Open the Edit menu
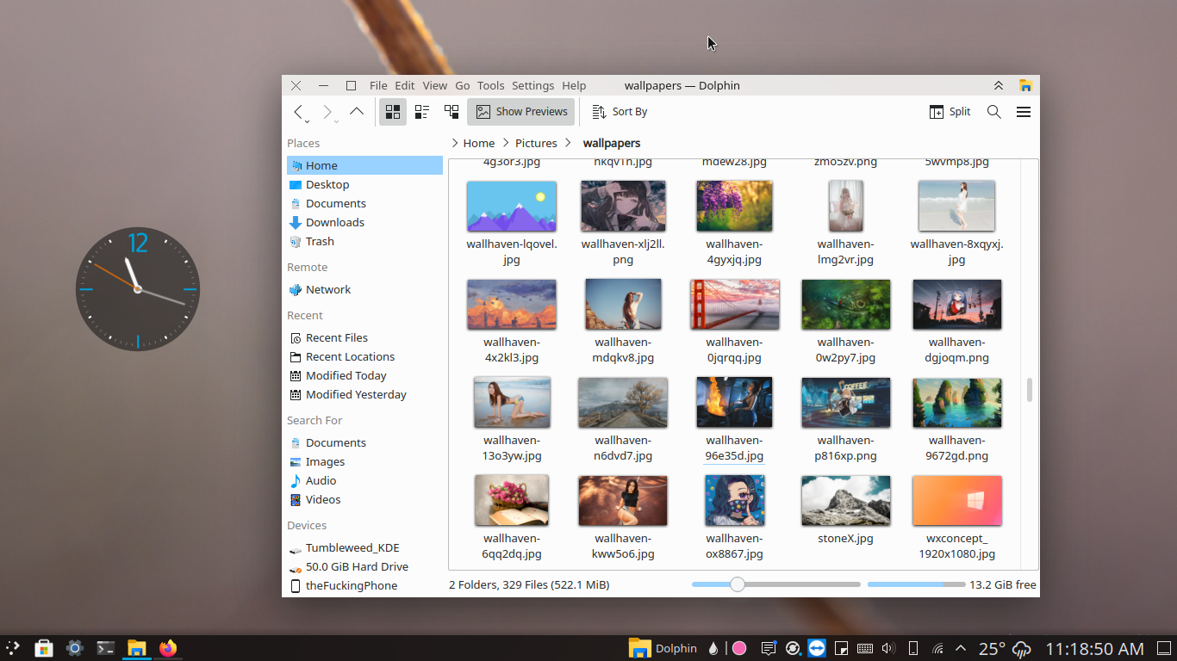The image size is (1177, 661). [405, 85]
